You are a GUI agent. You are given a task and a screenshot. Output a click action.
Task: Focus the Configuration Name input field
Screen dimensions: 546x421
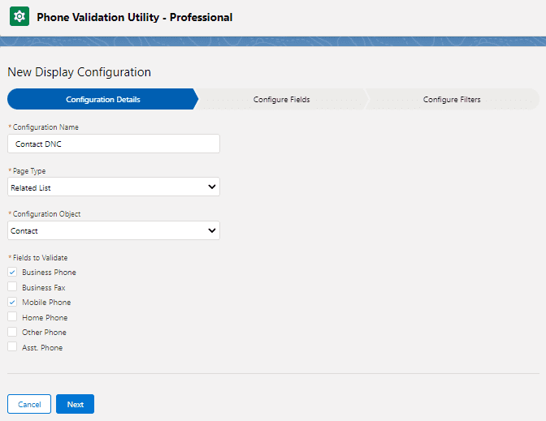pos(113,144)
